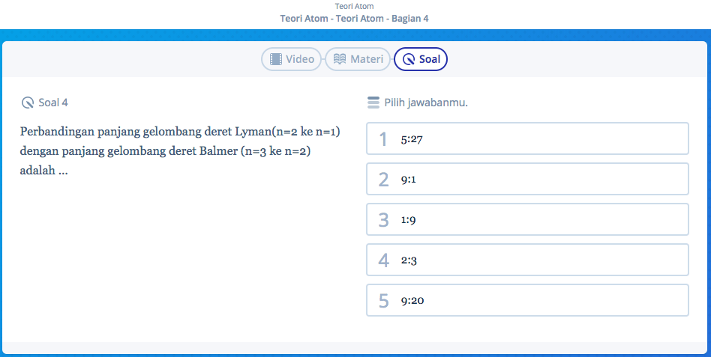This screenshot has height=357, width=711.
Task: Click the number 3 on third answer
Action: click(383, 220)
